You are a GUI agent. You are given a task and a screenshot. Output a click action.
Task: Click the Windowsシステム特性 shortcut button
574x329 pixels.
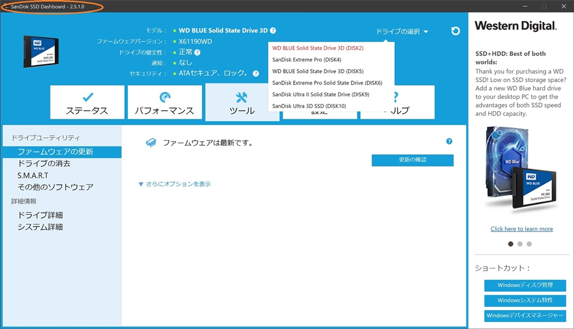point(525,300)
